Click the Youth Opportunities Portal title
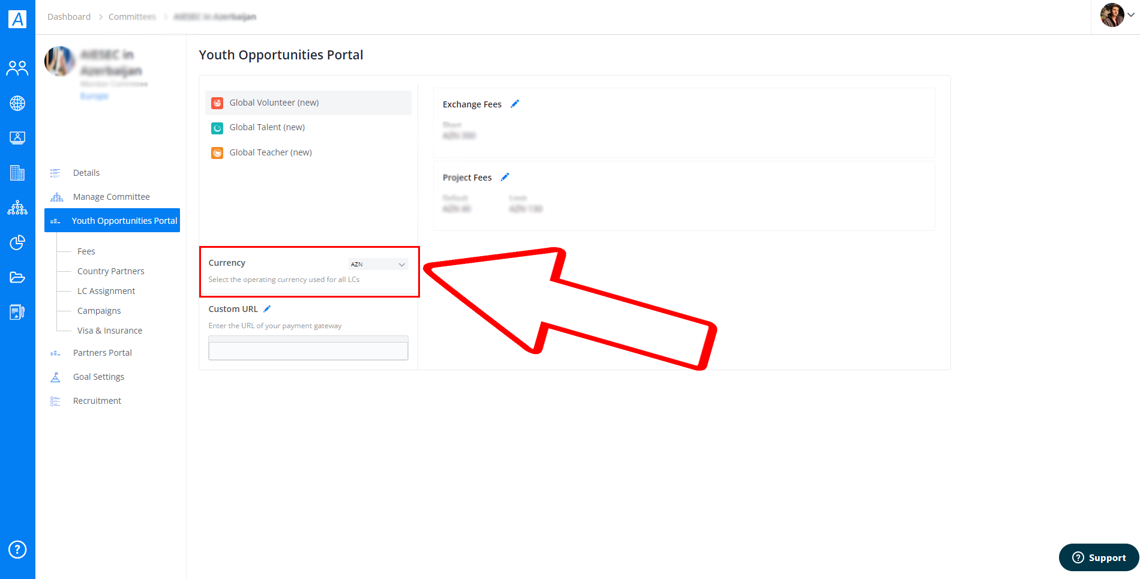The image size is (1140, 579). point(281,55)
